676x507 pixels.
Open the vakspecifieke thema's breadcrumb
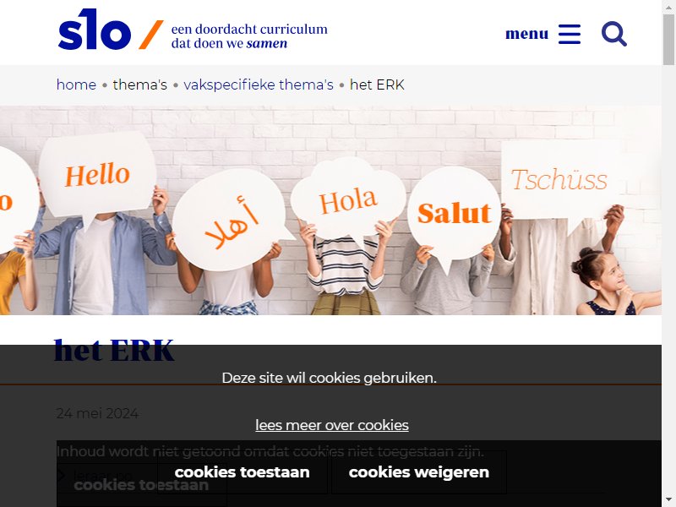click(259, 84)
